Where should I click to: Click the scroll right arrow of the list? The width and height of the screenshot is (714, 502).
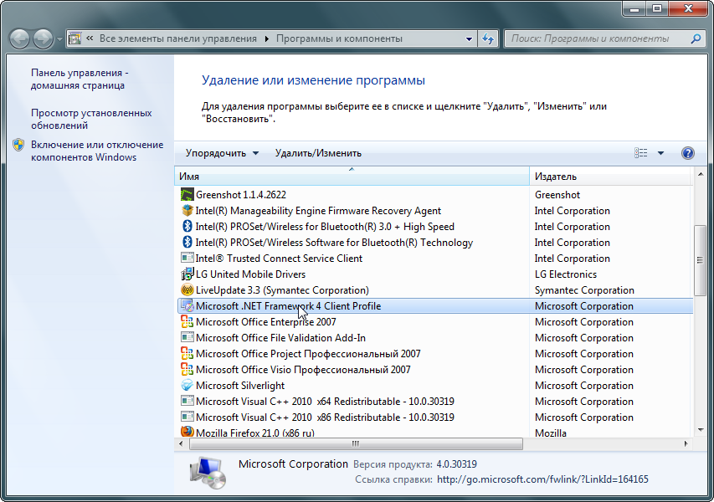(686, 443)
